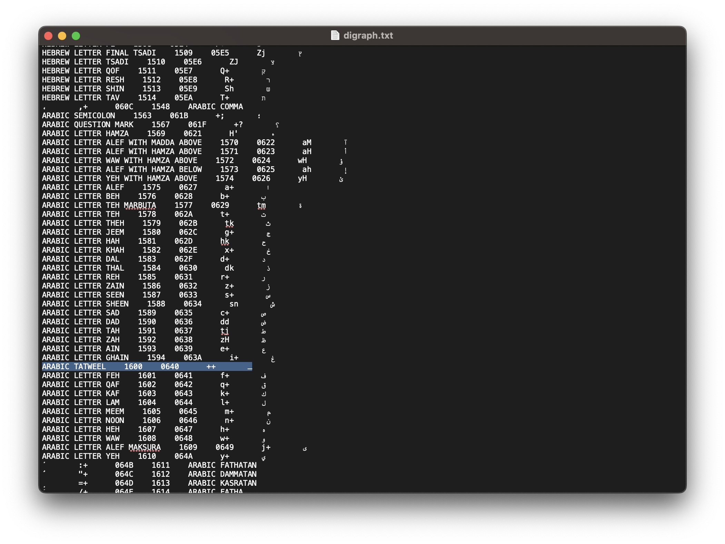Viewport: 725px width, 544px height.
Task: Click the ARABIC SEMICOLON row
Action: click(x=79, y=115)
